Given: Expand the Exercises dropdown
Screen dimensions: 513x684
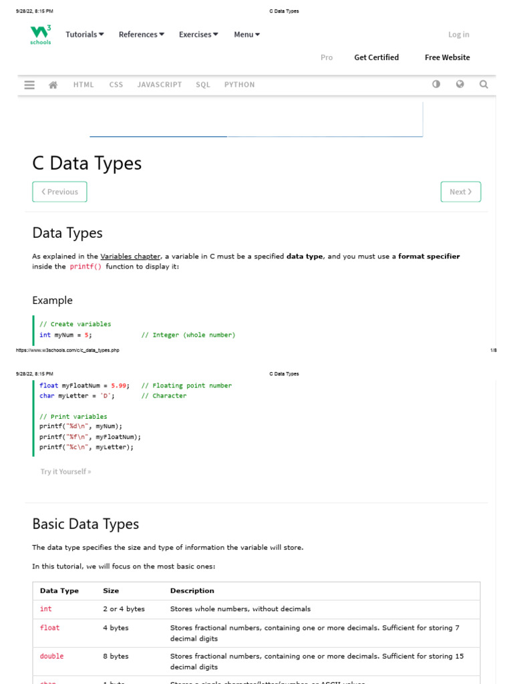Looking at the screenshot, I should (x=198, y=35).
